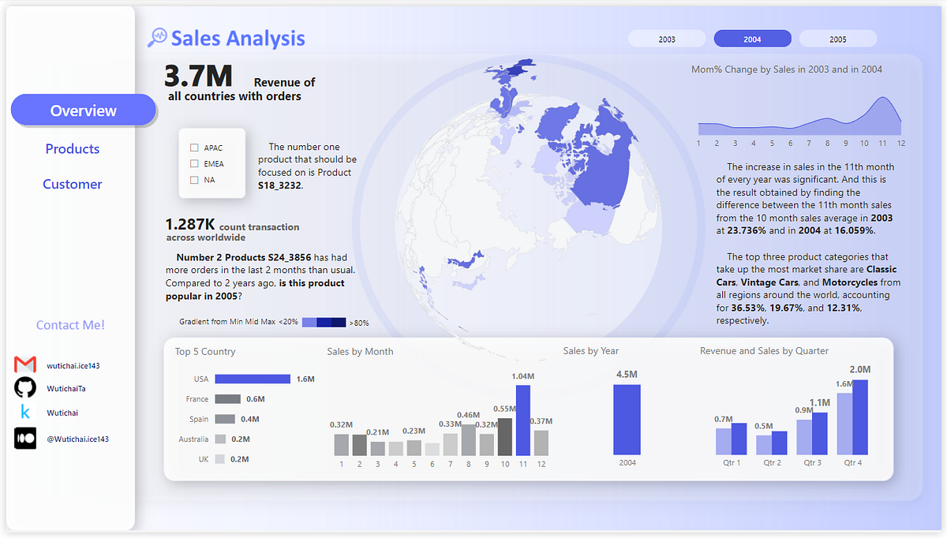The width and height of the screenshot is (947, 538).
Task: Enable the APAC region checkbox
Action: tap(193, 147)
